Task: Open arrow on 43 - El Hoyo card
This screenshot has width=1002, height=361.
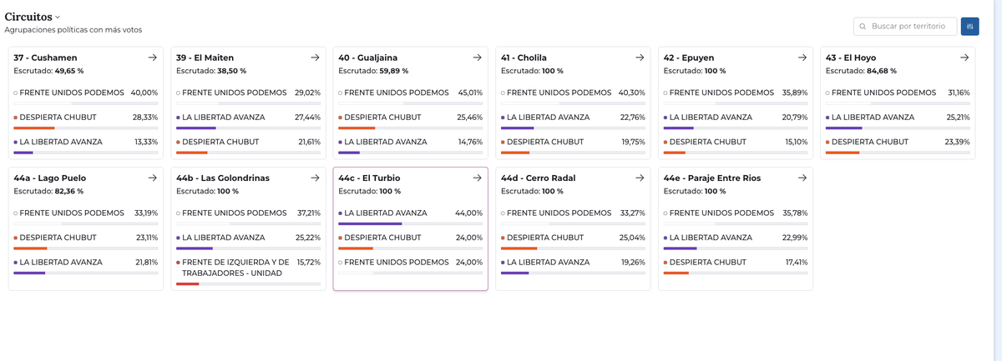Action: tap(964, 58)
